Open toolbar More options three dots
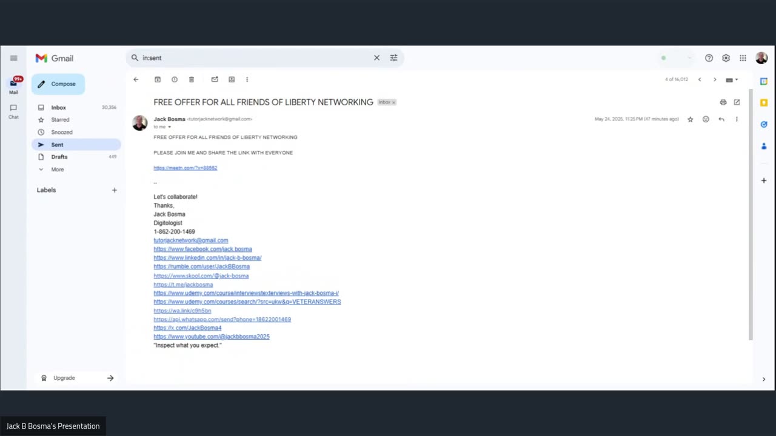 (x=247, y=79)
